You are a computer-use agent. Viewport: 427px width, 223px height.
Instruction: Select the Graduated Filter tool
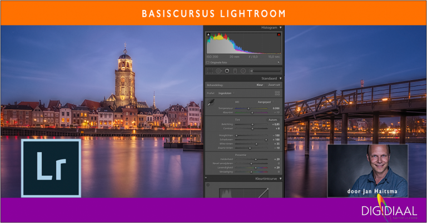(x=235, y=71)
